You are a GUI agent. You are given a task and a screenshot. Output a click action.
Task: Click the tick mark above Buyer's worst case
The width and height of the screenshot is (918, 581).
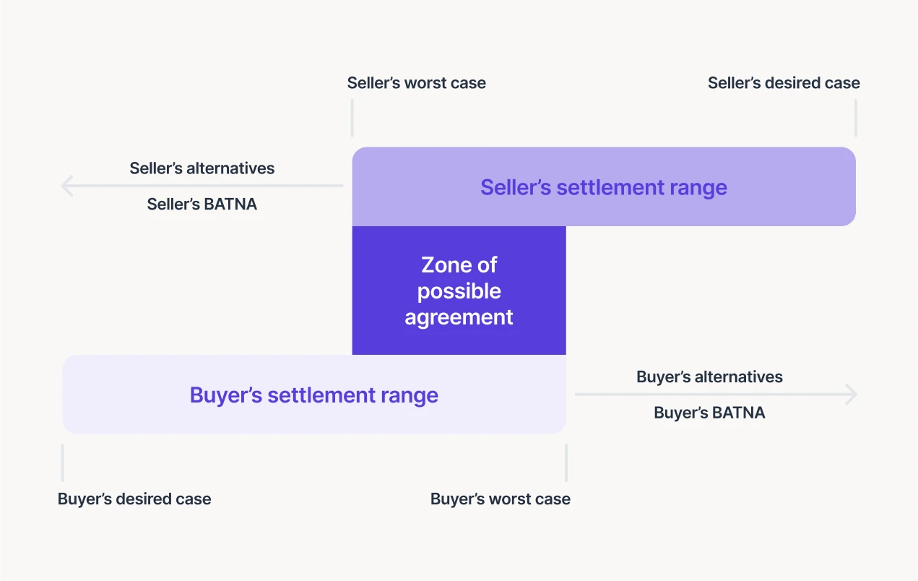click(566, 463)
